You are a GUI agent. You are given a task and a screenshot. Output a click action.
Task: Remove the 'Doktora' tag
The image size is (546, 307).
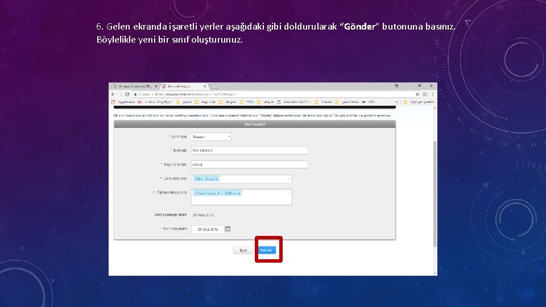click(x=239, y=193)
